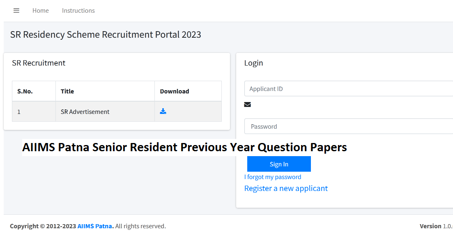The width and height of the screenshot is (453, 243).
Task: Click the SR Residency Scheme Recruitment Portal title
Action: click(x=106, y=34)
